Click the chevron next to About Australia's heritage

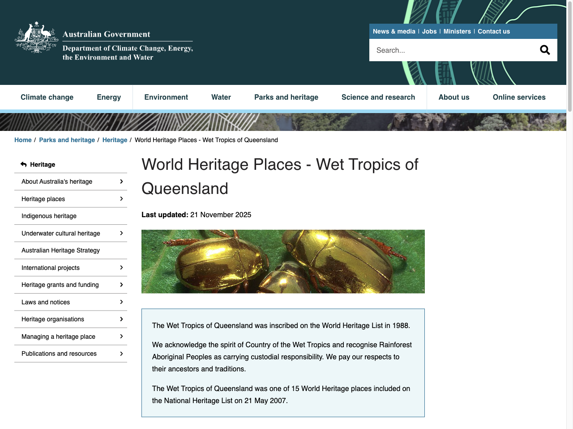coord(121,181)
